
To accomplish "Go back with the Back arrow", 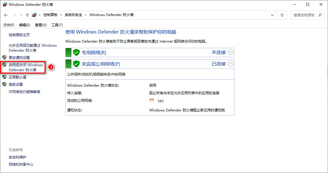I will coord(6,15).
